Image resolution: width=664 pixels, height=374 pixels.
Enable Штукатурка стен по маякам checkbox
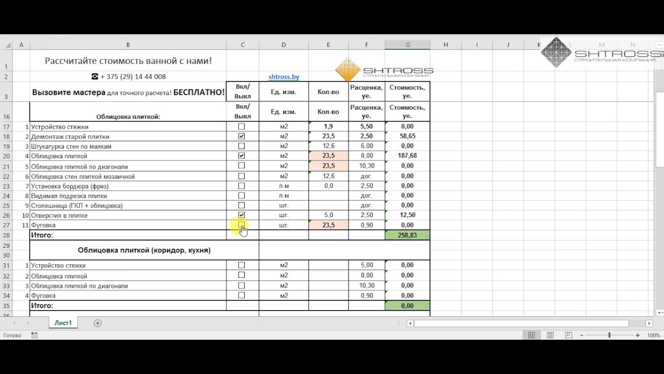click(x=241, y=146)
